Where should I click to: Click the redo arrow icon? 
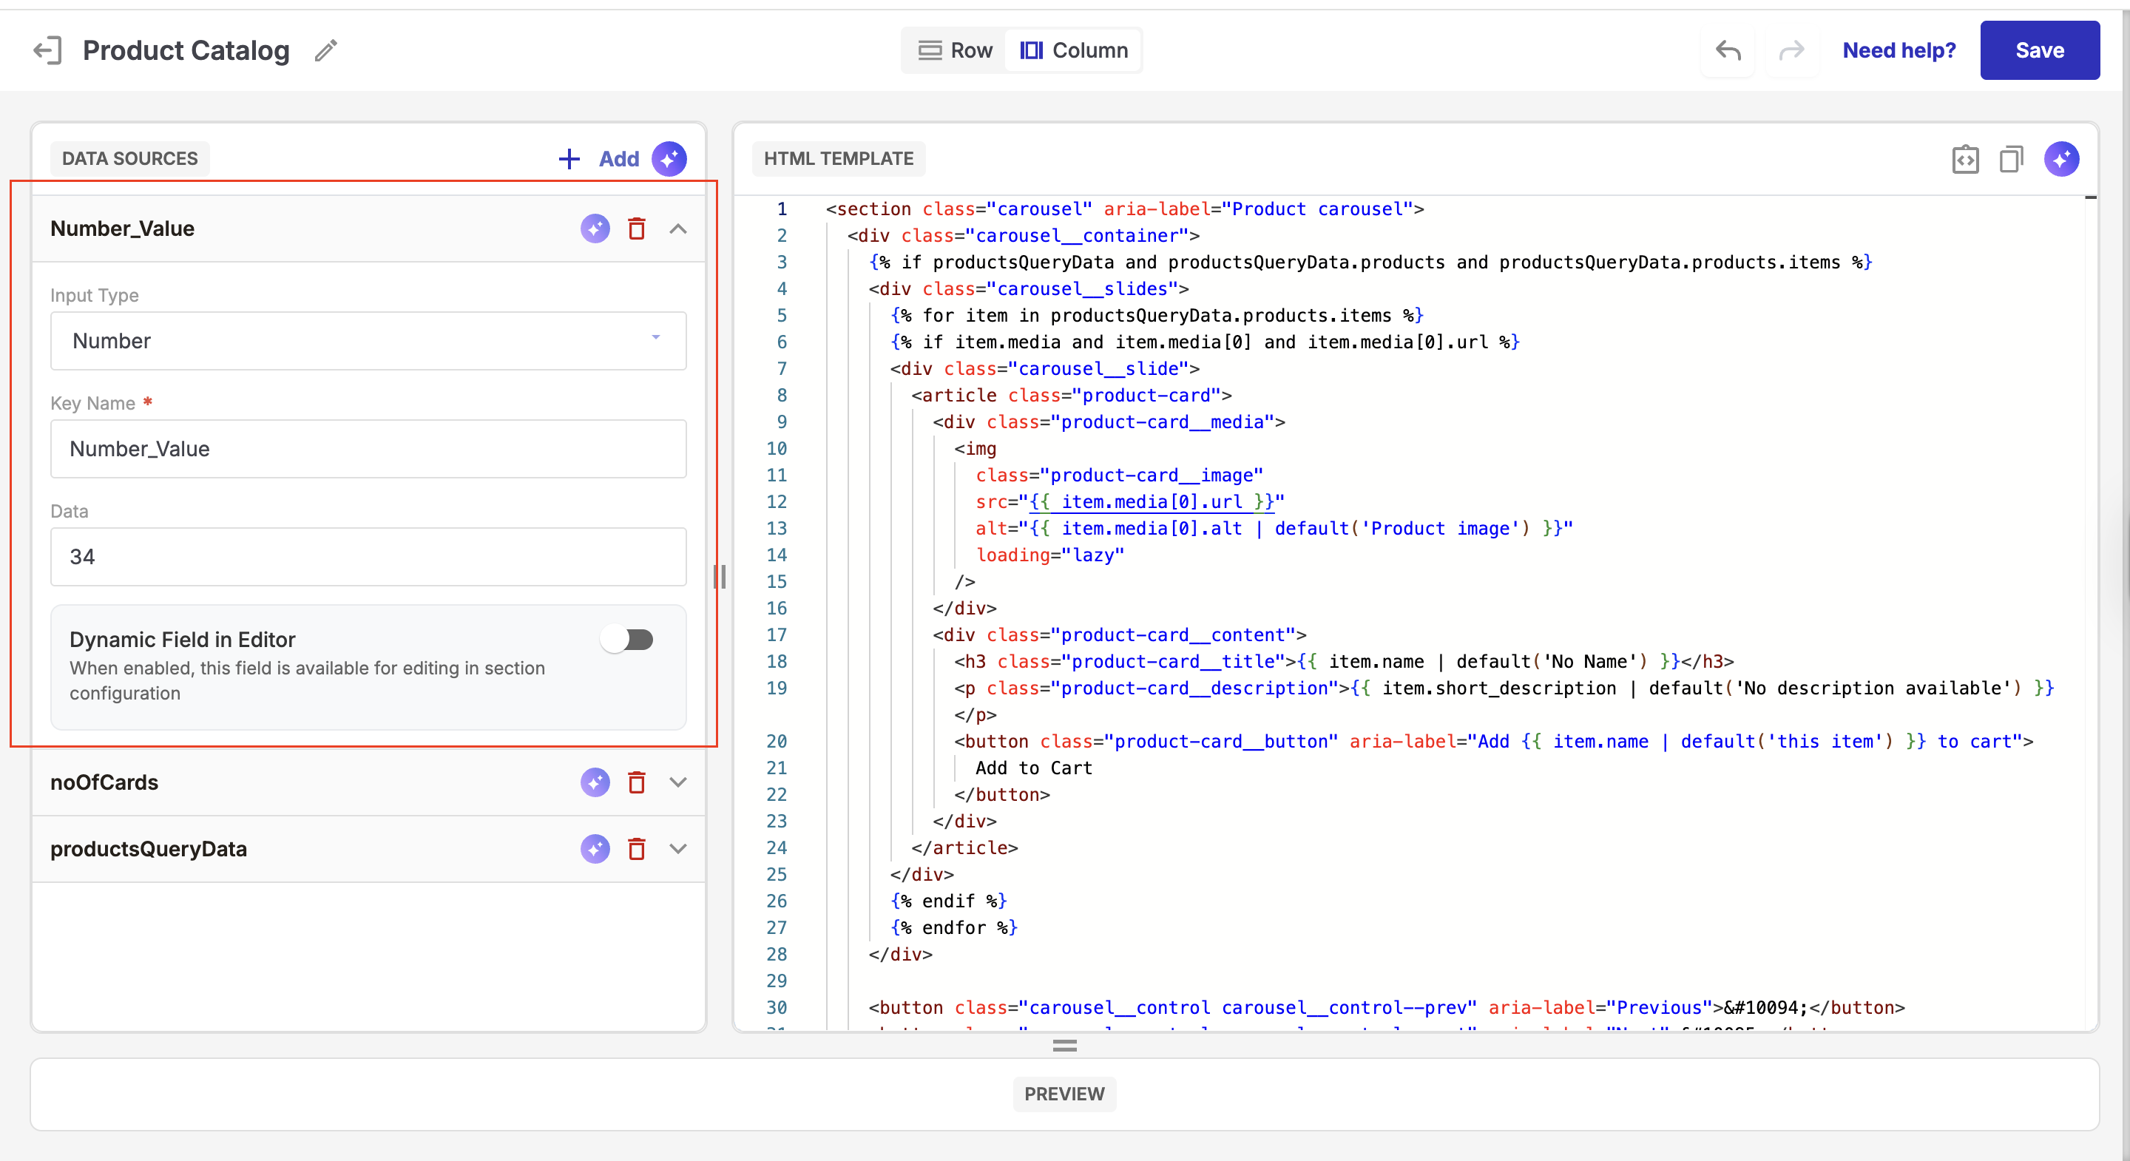(x=1791, y=50)
